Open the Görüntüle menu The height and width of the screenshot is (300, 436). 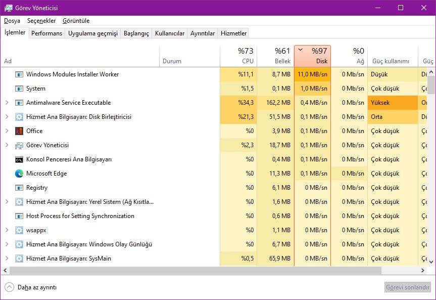[76, 21]
